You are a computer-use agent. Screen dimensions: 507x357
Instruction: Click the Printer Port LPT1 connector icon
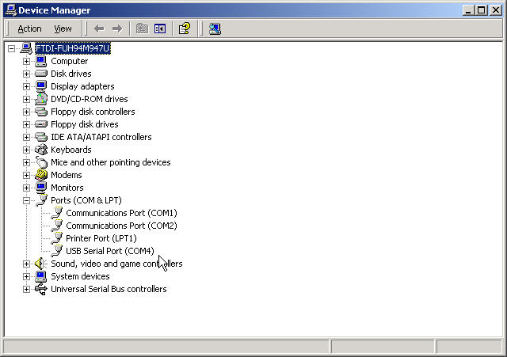[56, 238]
